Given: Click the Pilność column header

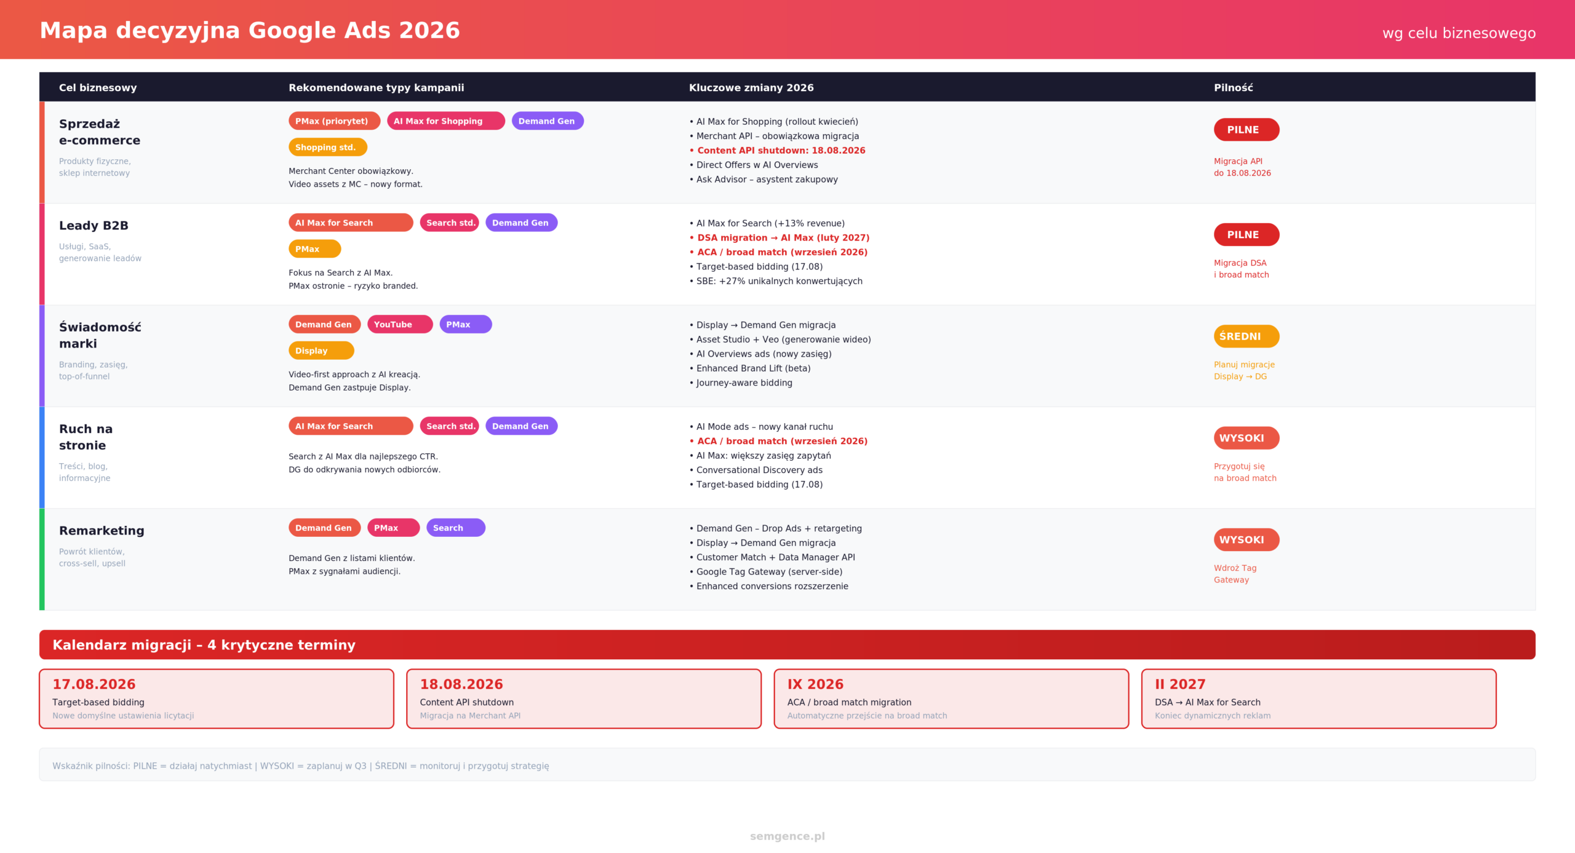Looking at the screenshot, I should coord(1233,88).
